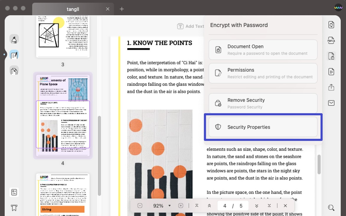The height and width of the screenshot is (216, 346).
Task: Choose Remove Security
Action: click(263, 103)
